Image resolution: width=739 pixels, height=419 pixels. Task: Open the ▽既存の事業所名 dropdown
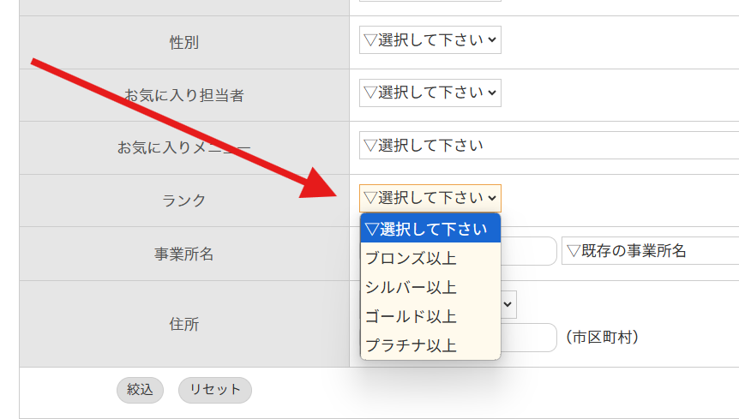650,251
